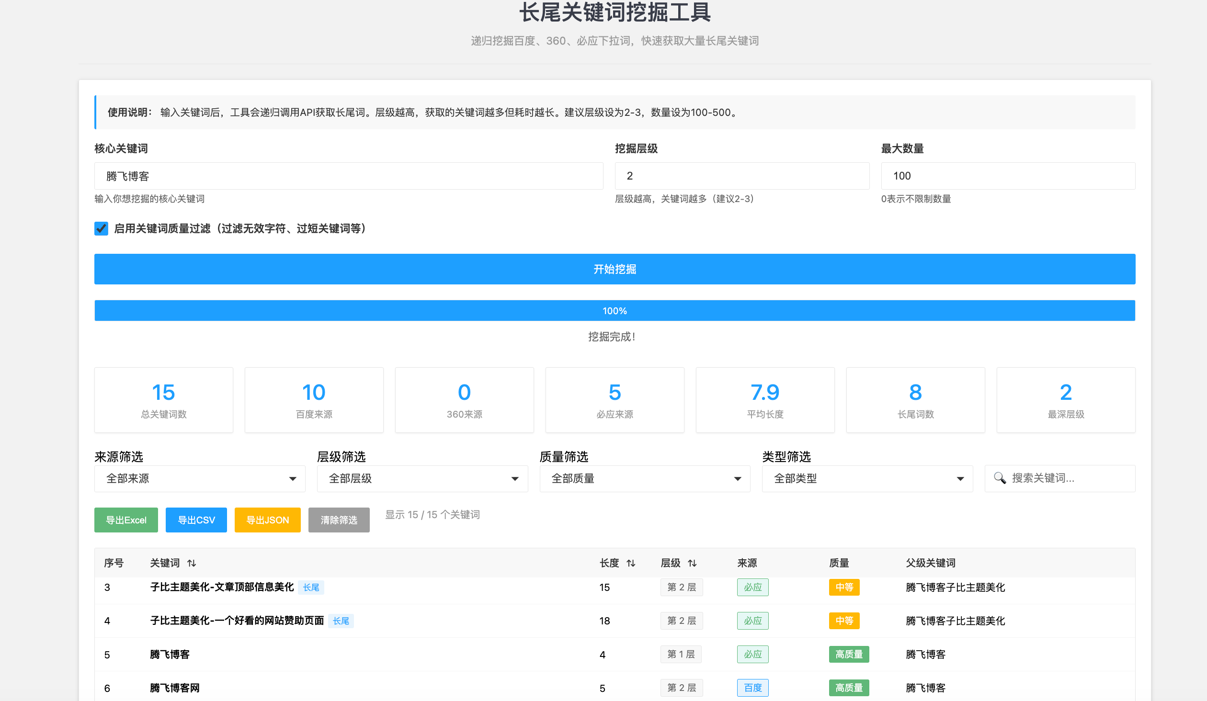Open 层级筛选 dropdown showing 全部层级
The image size is (1207, 701).
point(422,478)
